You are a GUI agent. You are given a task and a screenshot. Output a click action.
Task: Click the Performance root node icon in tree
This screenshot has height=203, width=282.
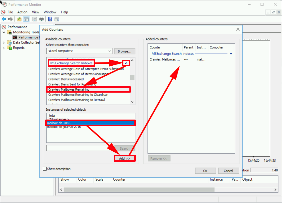coord(4,27)
